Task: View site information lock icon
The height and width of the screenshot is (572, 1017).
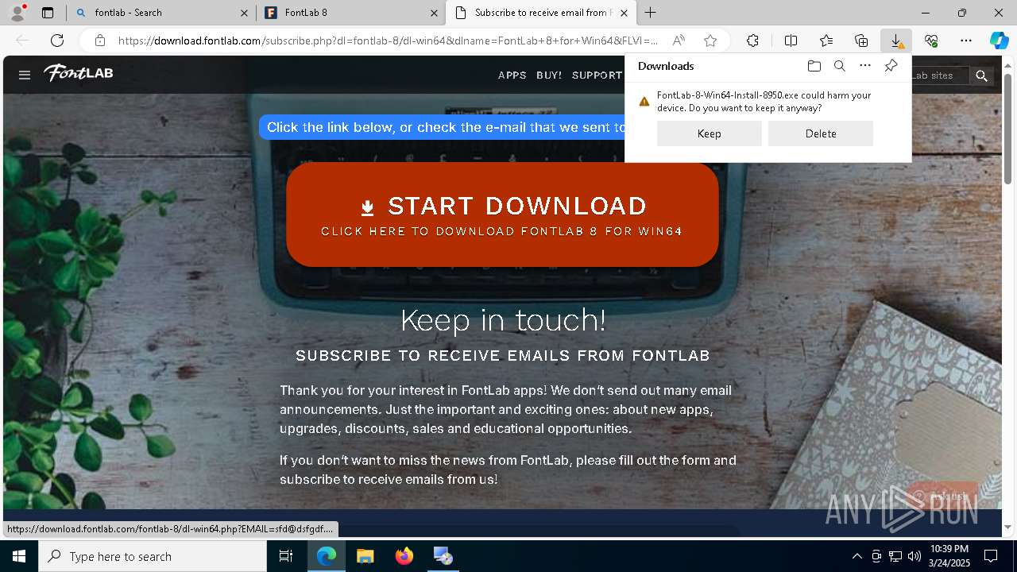Action: coord(99,41)
